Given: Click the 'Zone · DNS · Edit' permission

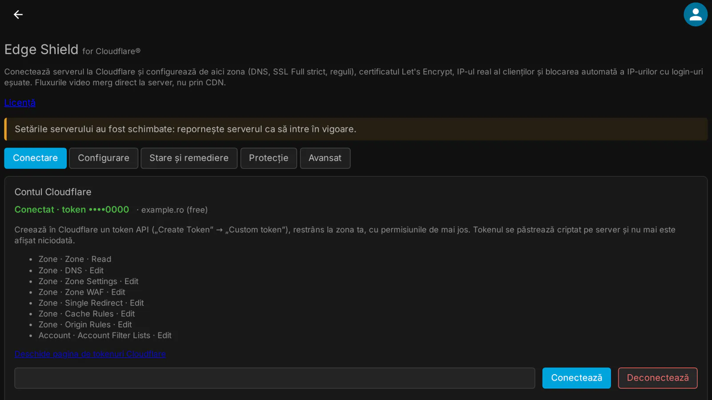Looking at the screenshot, I should pos(71,271).
